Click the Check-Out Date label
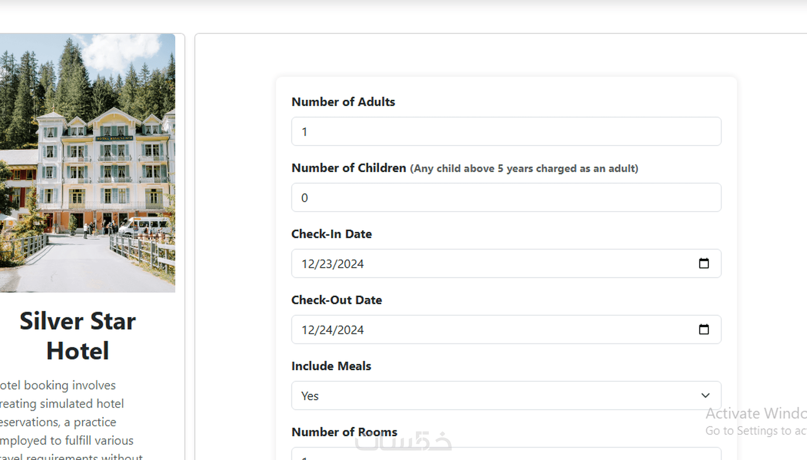Viewport: 807px width, 460px height. click(337, 300)
